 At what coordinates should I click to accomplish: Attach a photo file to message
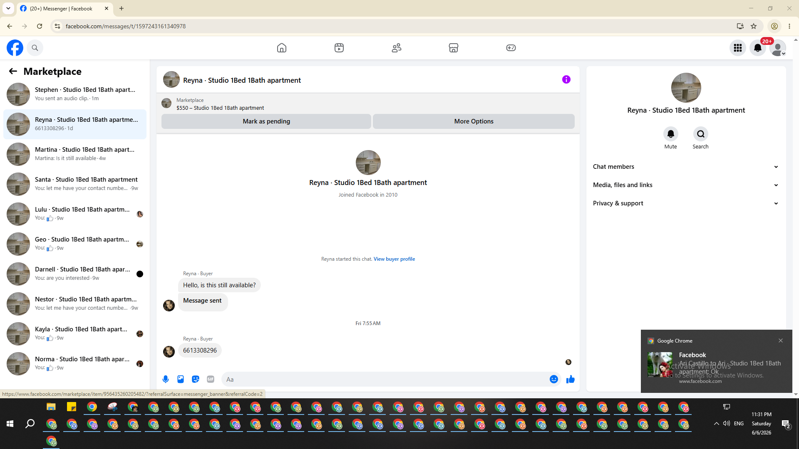(x=181, y=379)
